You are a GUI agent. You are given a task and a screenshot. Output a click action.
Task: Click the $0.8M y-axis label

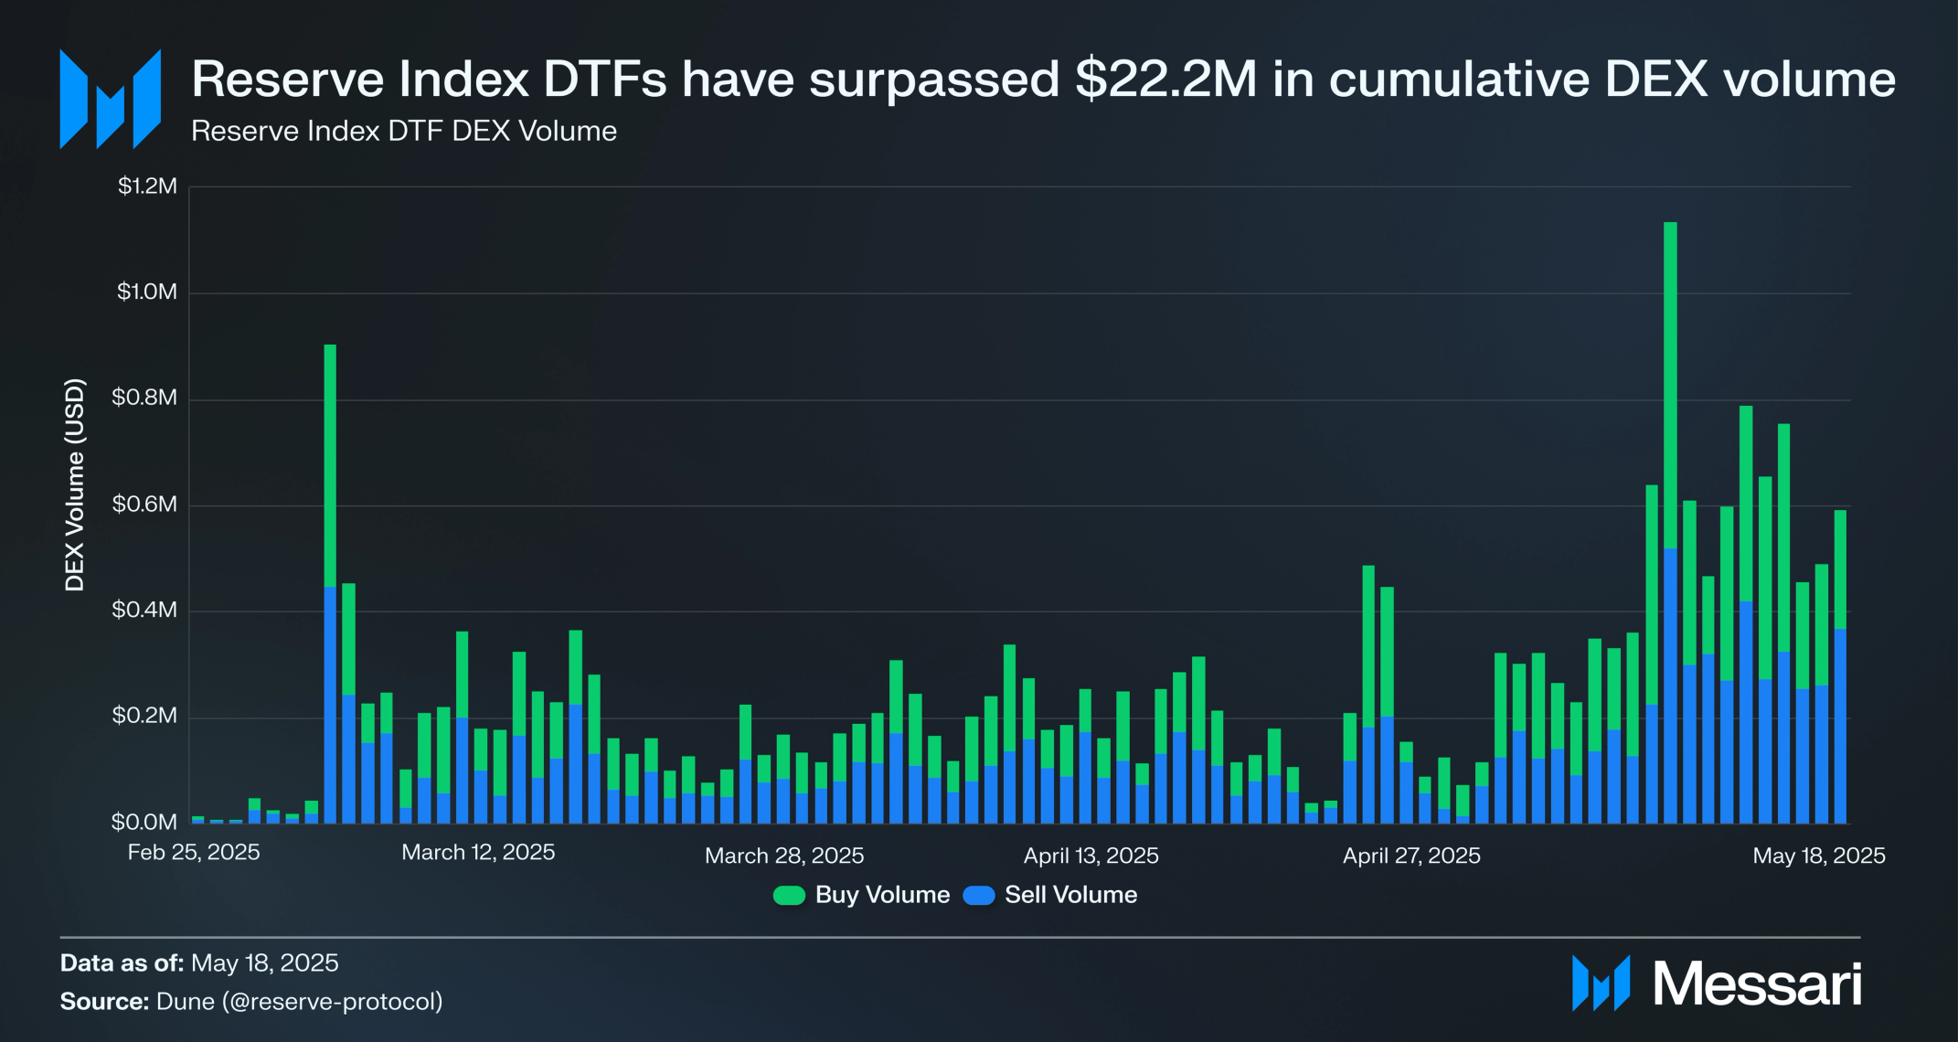pyautogui.click(x=144, y=398)
